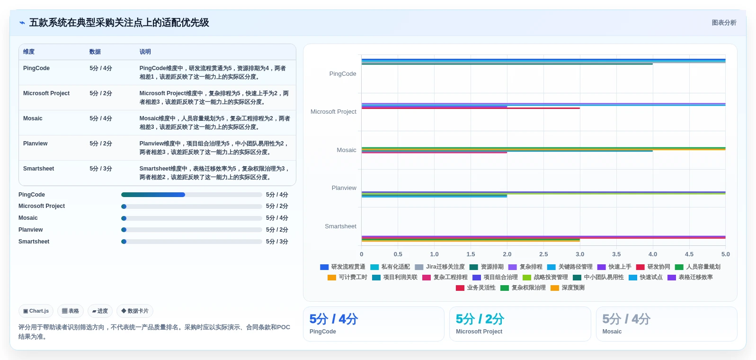
Task: Toggle the 快速上手 legend entry
Action: (x=614, y=267)
